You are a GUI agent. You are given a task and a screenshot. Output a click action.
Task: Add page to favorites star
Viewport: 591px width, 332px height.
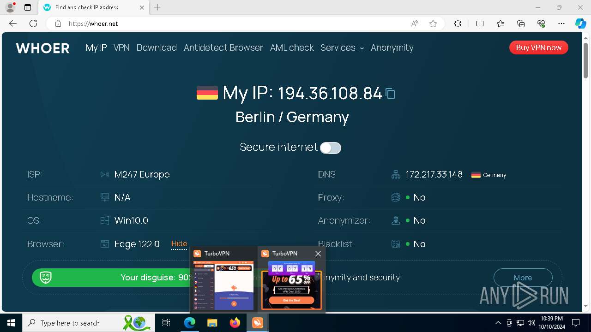[433, 24]
